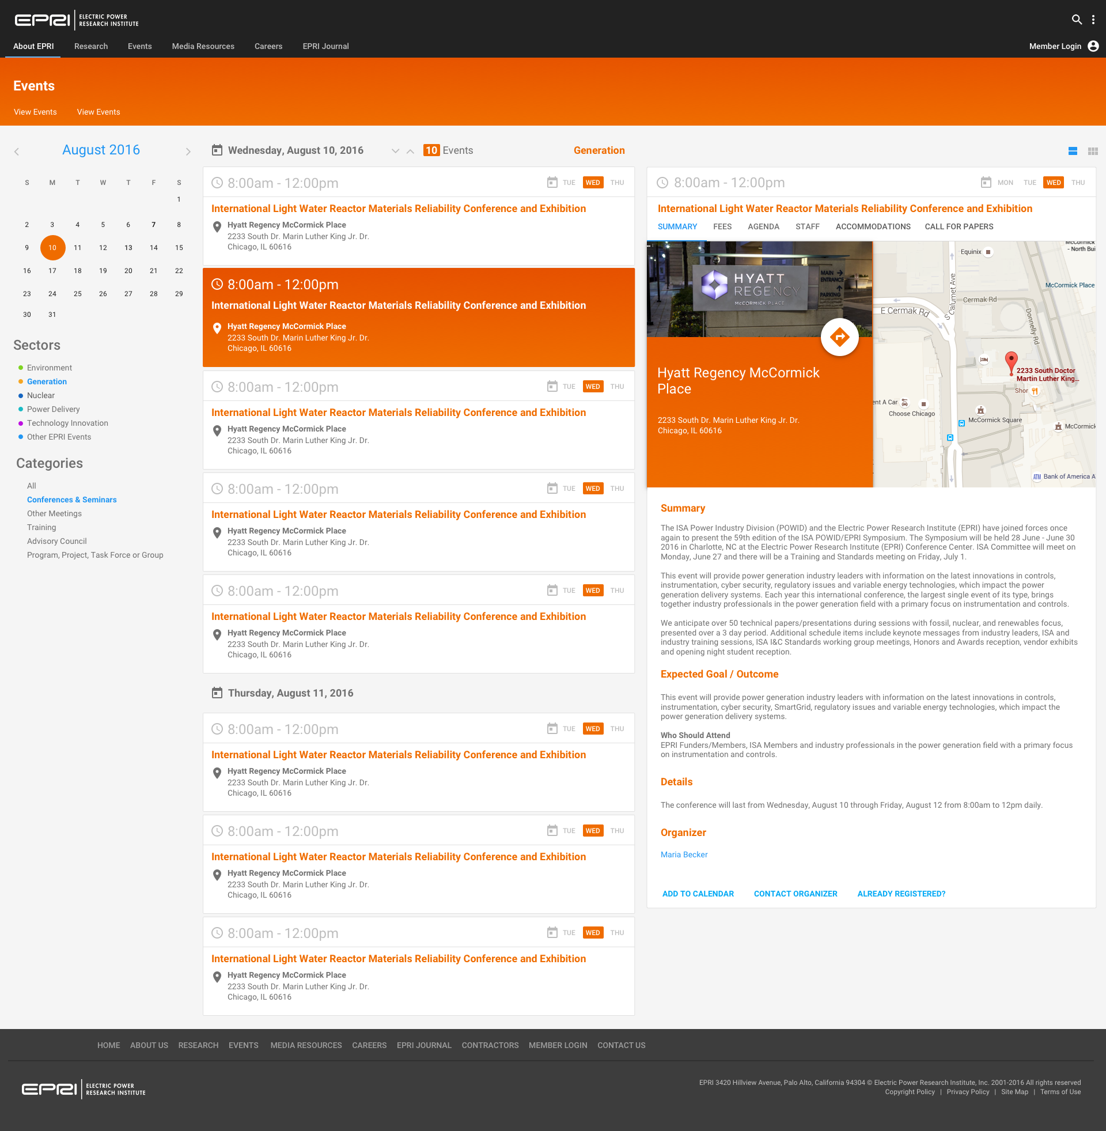Click the clock icon in highlighted orange event
This screenshot has height=1131, width=1106.
[x=217, y=284]
